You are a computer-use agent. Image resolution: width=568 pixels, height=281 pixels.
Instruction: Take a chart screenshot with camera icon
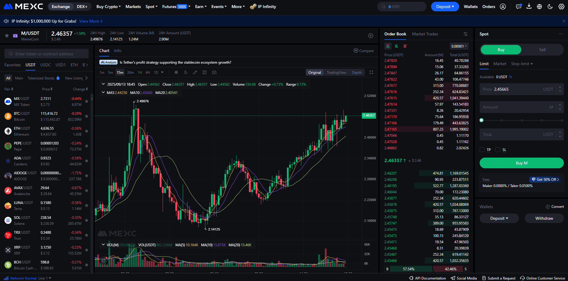pos(214,72)
